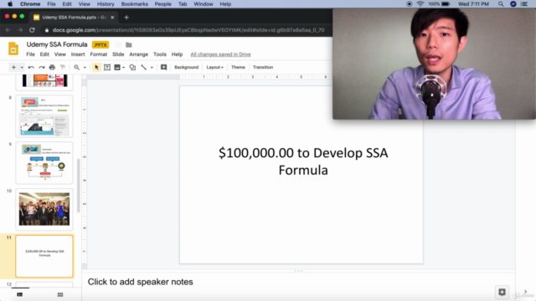Close the Udemy SSA Formula browser tab
Viewport: 536px width, 301px height.
(112, 18)
